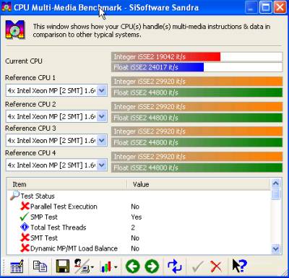Click Reference CPU 2 Integer iSSE2 orange bar
The image size is (289, 278).
[x=197, y=107]
